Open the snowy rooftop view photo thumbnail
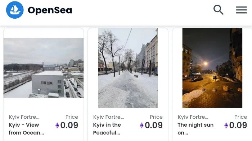This screenshot has width=252, height=141. pos(44,68)
